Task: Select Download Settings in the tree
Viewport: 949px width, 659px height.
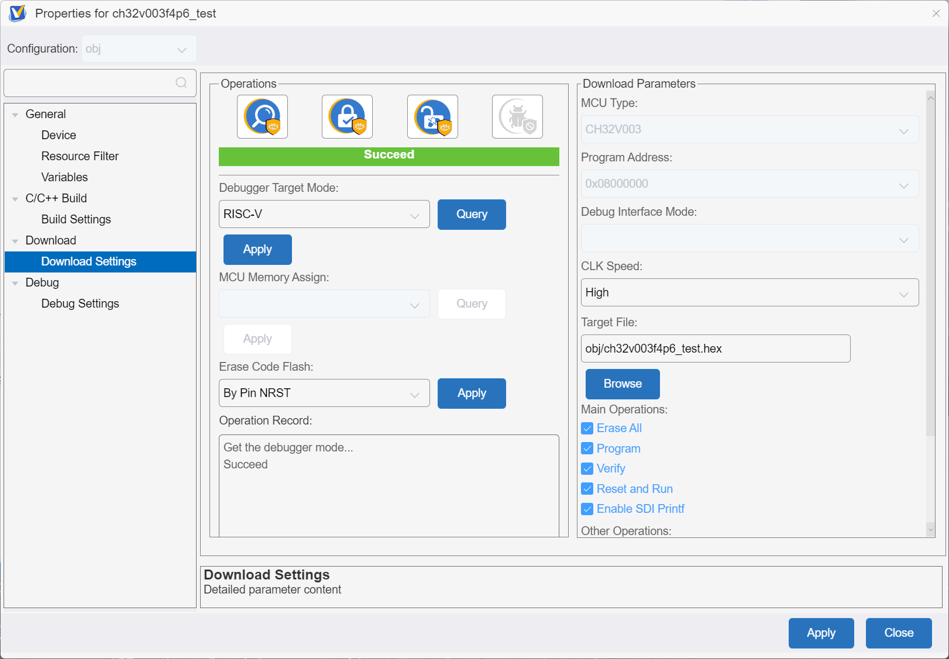Action: pyautogui.click(x=101, y=261)
